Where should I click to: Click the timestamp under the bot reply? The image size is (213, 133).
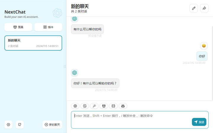tap(106, 90)
